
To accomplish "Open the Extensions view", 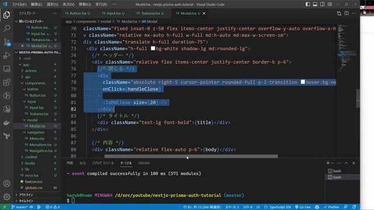I will click(x=6, y=82).
